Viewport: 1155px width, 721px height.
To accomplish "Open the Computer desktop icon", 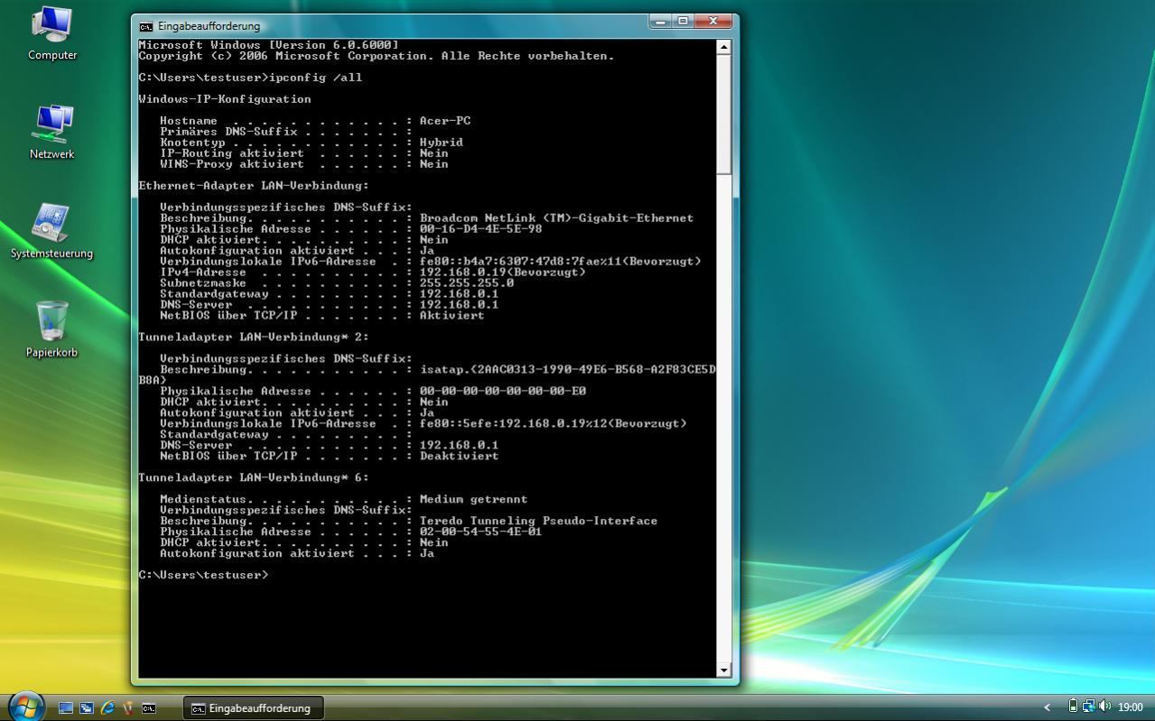I will (51, 32).
